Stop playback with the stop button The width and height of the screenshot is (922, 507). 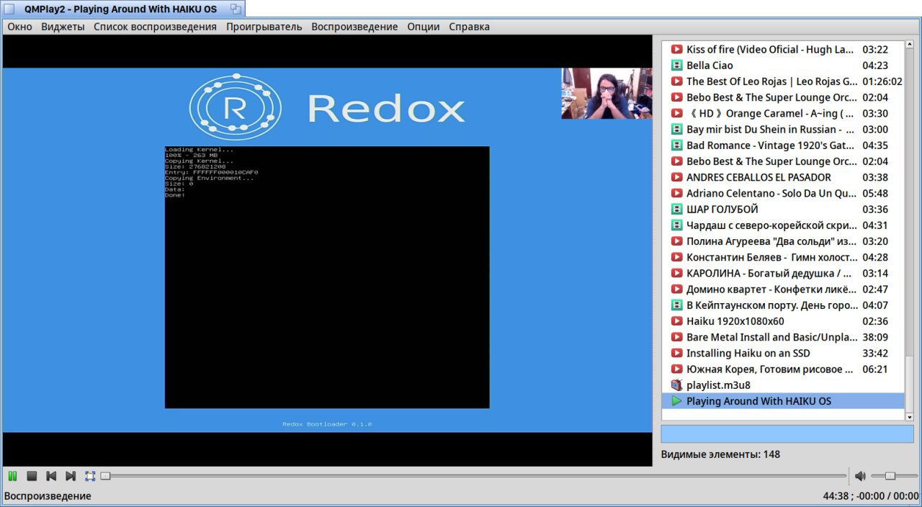pos(32,476)
